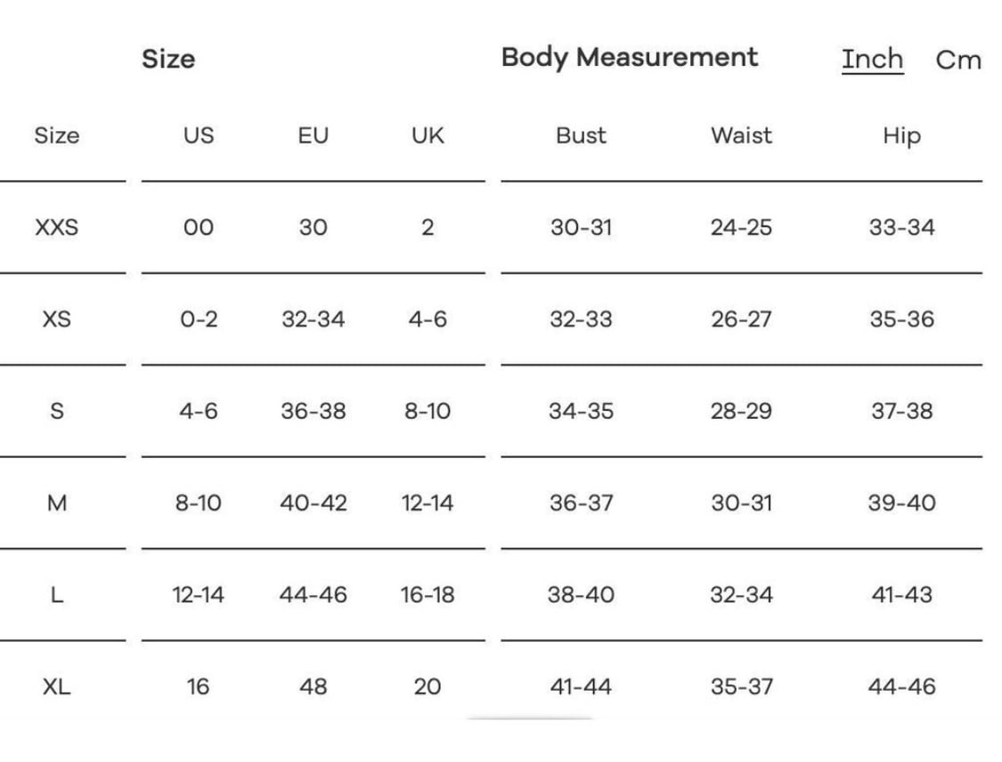Click the Size section heading
Viewport: 1002px width, 762px height.
click(168, 59)
